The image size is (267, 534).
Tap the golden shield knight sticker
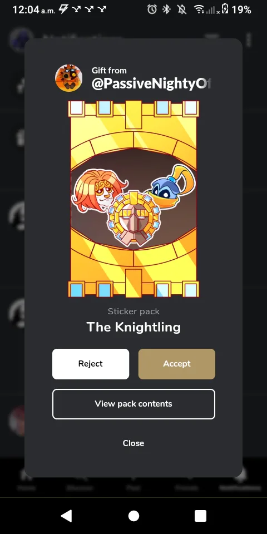coord(133,219)
